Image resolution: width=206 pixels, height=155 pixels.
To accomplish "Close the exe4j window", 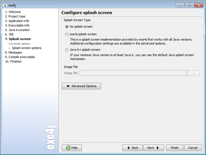I will click(199, 5).
